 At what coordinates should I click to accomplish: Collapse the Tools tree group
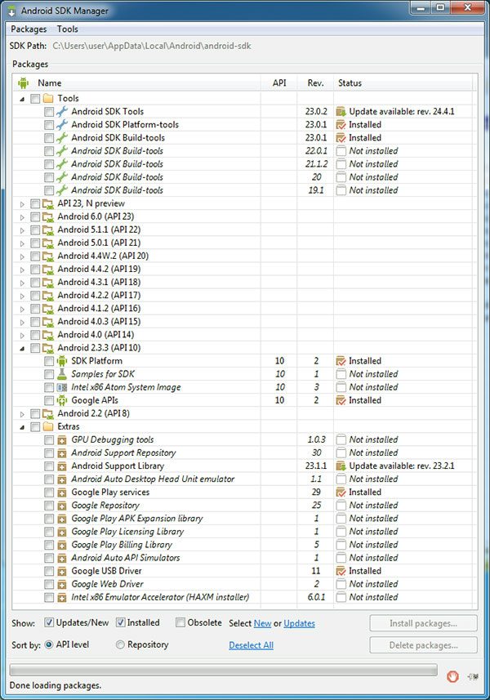click(x=22, y=99)
